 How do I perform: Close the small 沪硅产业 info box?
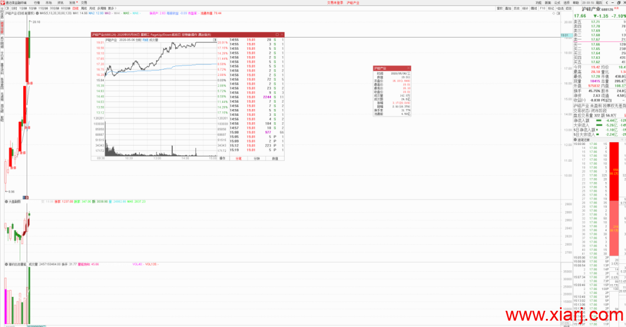pos(408,68)
